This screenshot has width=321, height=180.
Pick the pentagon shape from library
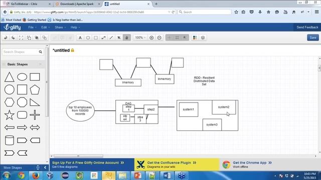tap(35, 89)
